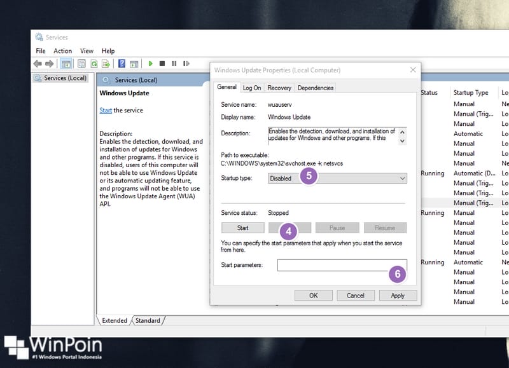This screenshot has width=509, height=368.
Task: Click the 'Start' the service link
Action: tap(106, 111)
